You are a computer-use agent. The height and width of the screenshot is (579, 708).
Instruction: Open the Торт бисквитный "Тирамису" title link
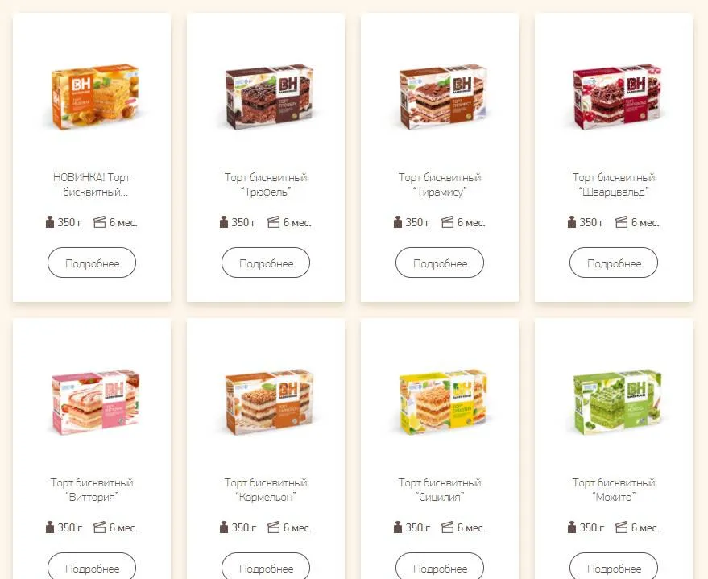[440, 184]
